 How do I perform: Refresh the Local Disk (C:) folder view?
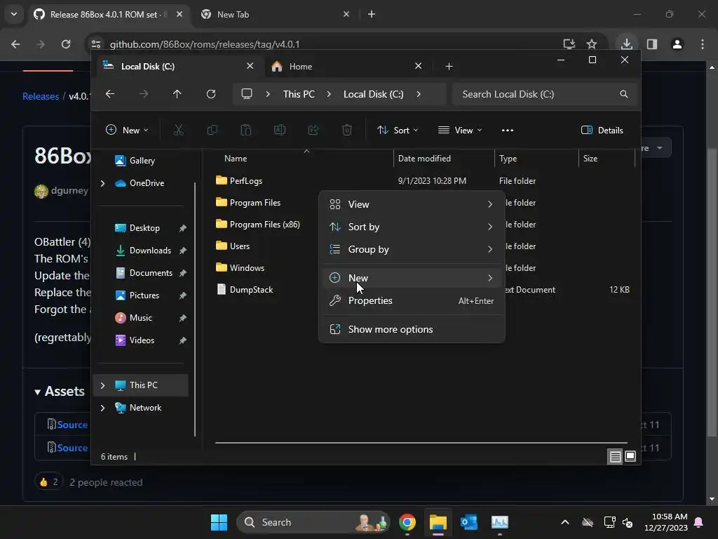(x=210, y=94)
